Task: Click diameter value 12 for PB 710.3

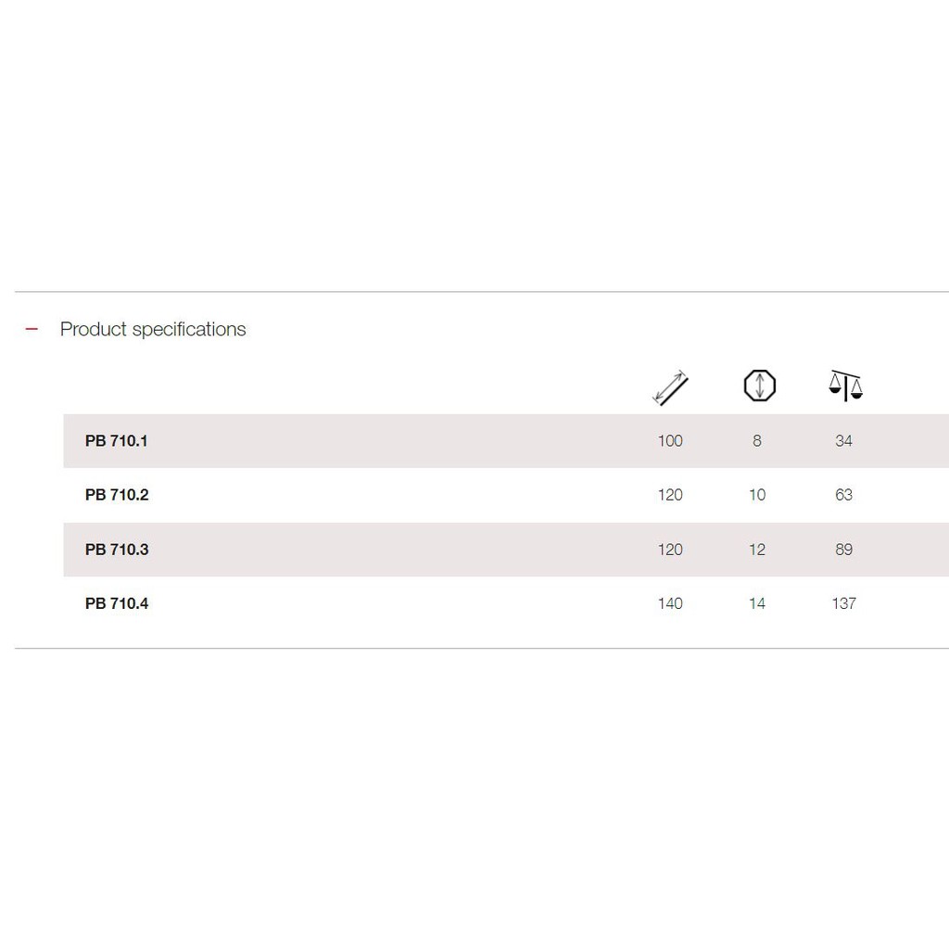Action: tap(757, 549)
